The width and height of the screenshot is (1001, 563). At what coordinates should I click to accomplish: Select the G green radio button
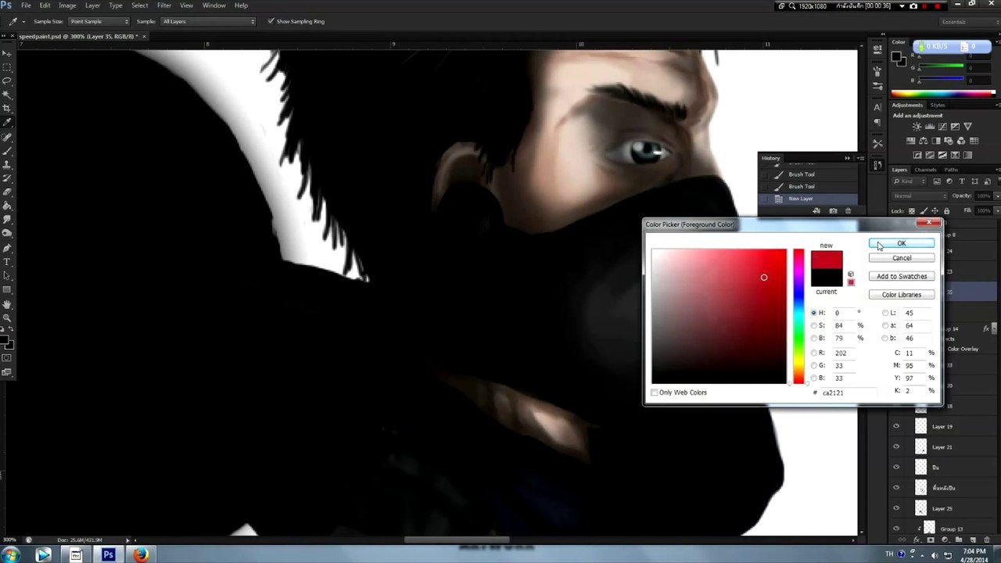coord(813,365)
